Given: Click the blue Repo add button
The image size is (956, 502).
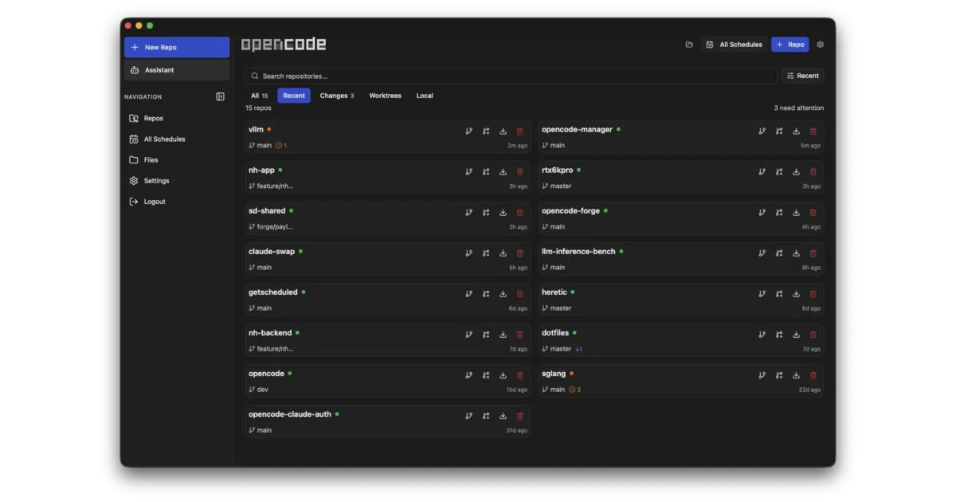Looking at the screenshot, I should click(789, 45).
